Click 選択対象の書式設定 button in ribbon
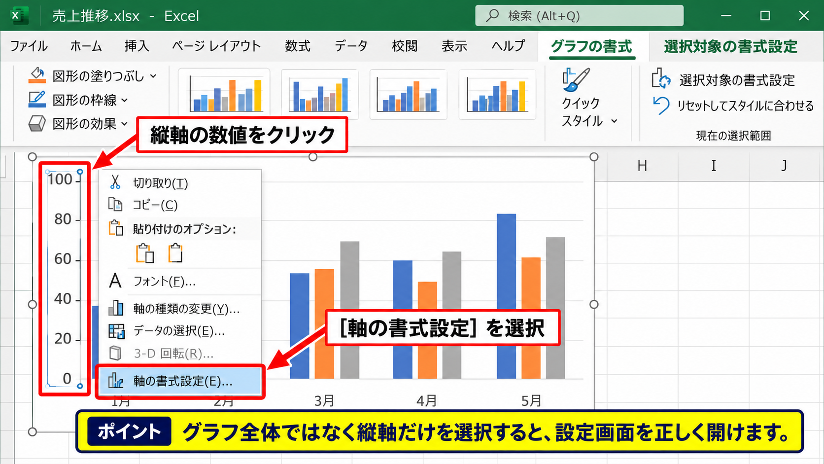 click(x=723, y=79)
